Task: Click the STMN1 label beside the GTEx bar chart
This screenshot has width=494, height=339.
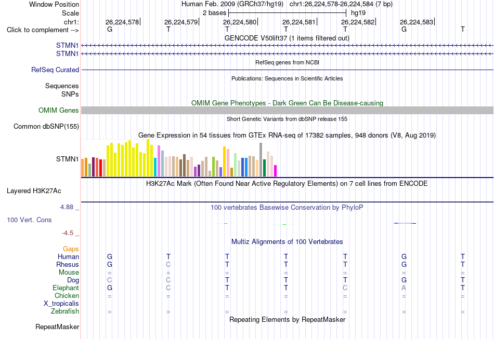Action: click(68, 159)
